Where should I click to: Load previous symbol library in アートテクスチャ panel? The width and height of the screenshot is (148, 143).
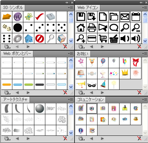pos(17,139)
